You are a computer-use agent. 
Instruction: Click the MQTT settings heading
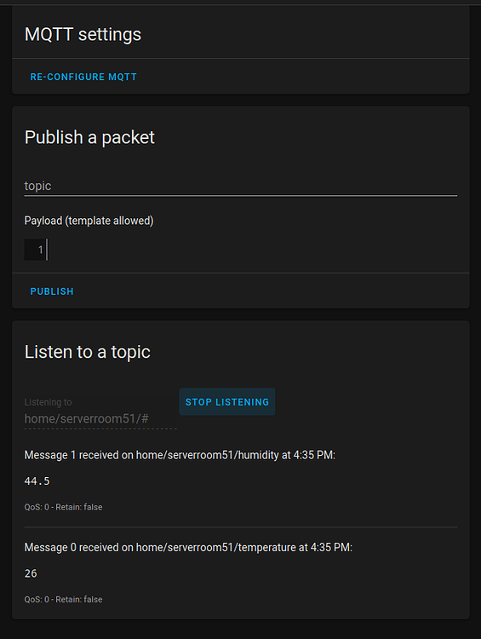(83, 34)
